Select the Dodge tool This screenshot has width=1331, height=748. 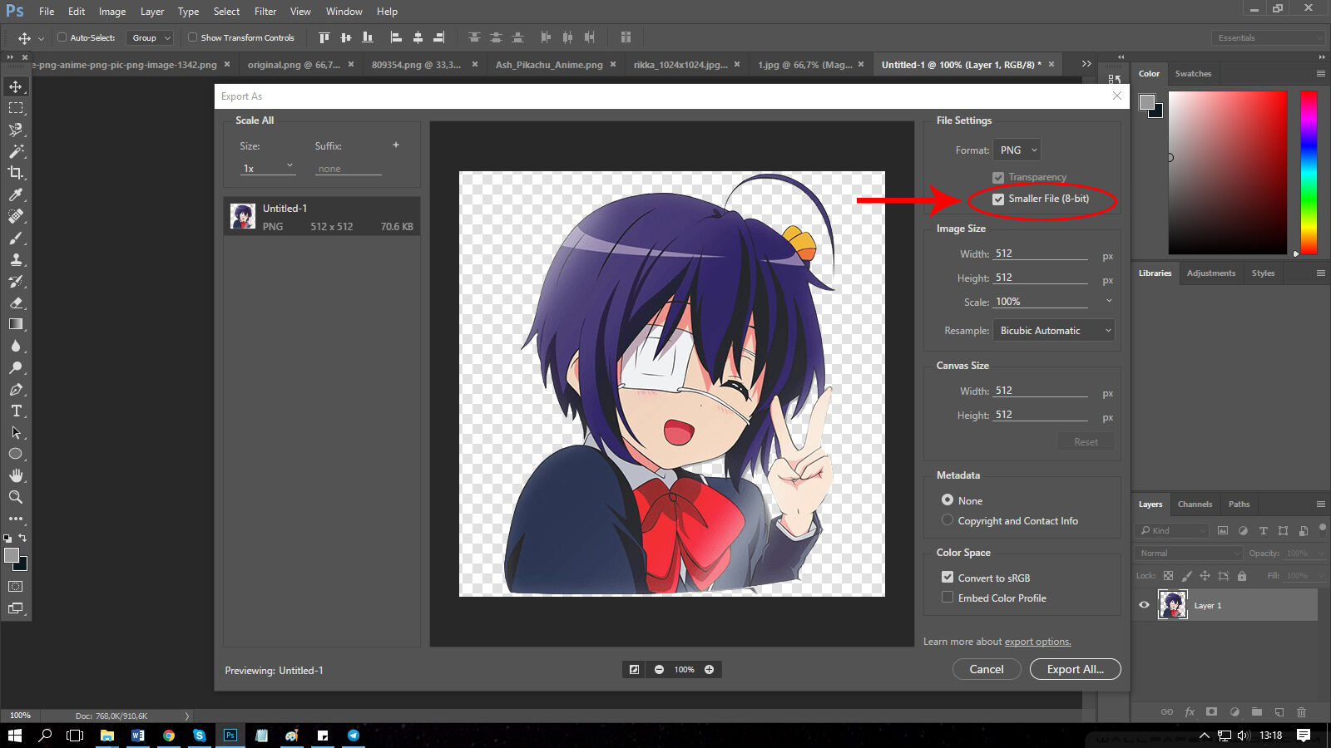tap(16, 367)
